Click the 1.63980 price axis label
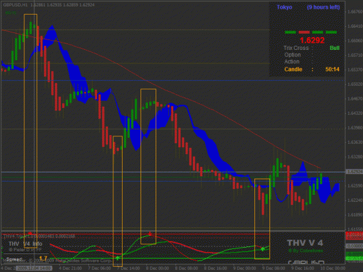The width and height of the screenshot is (363, 272). tap(355, 128)
